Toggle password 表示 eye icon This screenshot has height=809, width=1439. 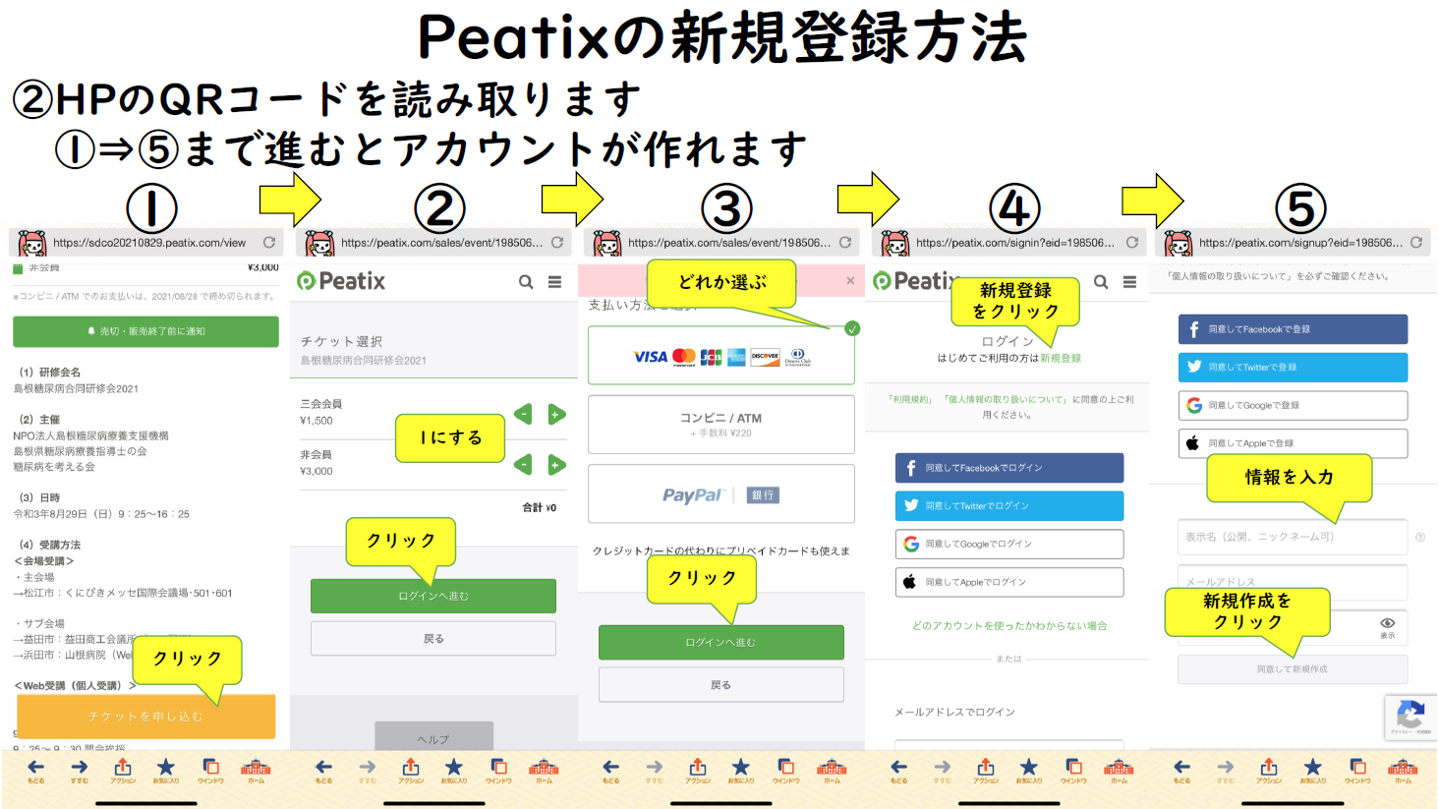click(1387, 627)
